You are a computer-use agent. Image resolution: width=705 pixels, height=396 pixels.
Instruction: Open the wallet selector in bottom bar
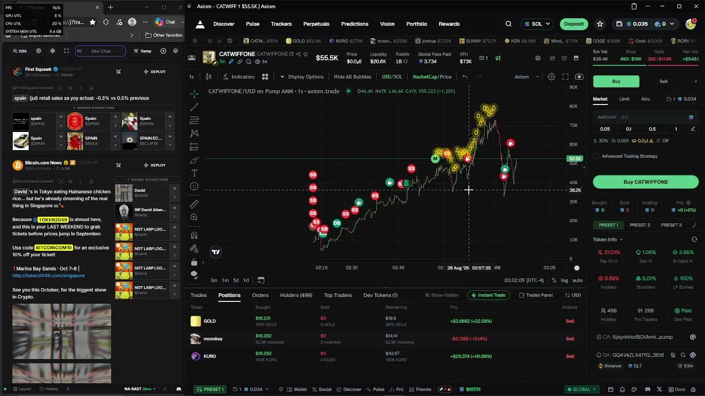tap(251, 389)
